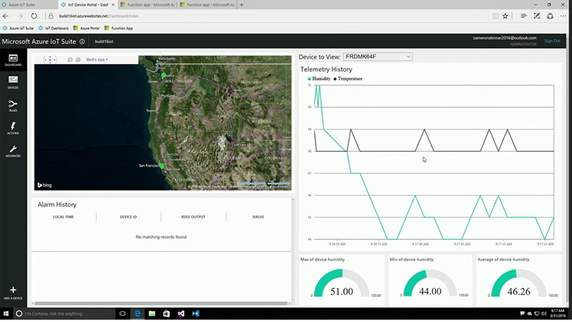Go forward in browser history

19,16
